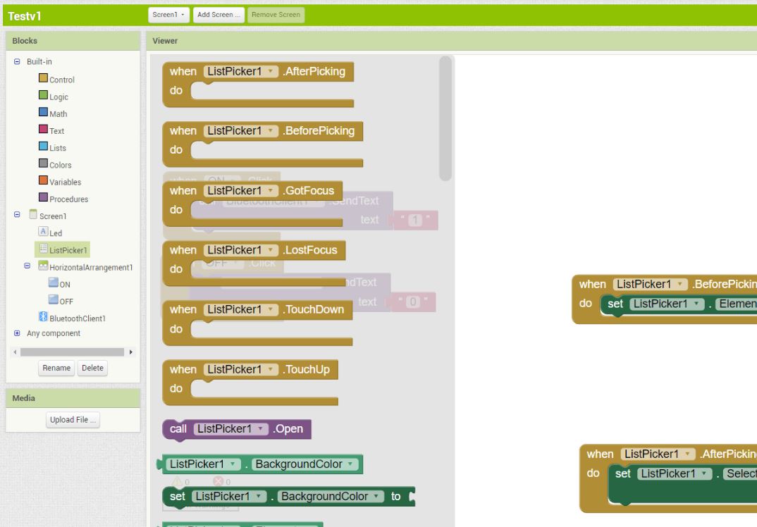This screenshot has width=757, height=527.
Task: Select the when ListPicker1.GotFocus block
Action: click(252, 204)
